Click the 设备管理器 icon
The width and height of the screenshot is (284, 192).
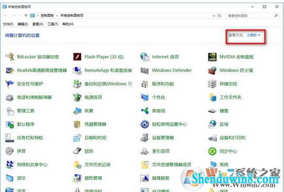[x=145, y=138]
